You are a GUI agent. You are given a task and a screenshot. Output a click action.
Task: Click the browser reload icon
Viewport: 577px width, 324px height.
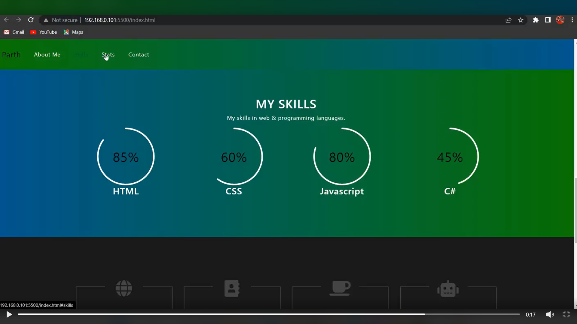(31, 20)
